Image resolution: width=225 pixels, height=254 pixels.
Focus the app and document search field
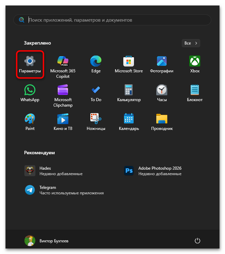[x=112, y=20]
